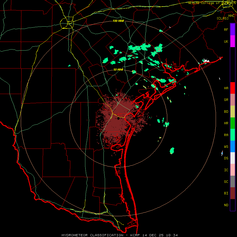This screenshot has height=237, width=237.
Task: Click the RF purple legend swatch
Action: [x=233, y=29]
